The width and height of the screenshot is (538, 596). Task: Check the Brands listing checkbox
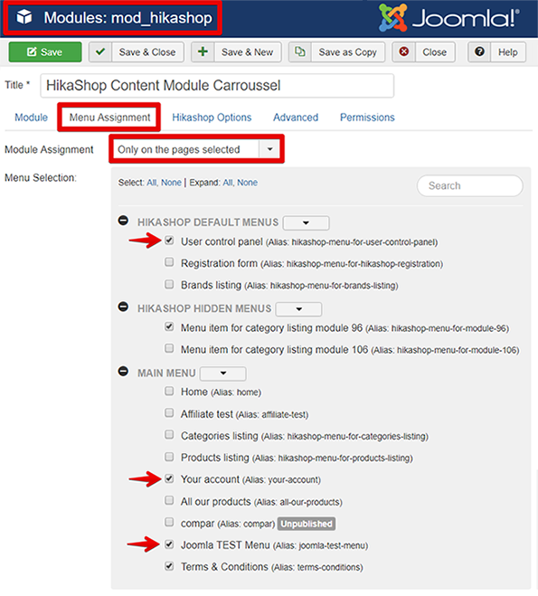click(x=169, y=284)
